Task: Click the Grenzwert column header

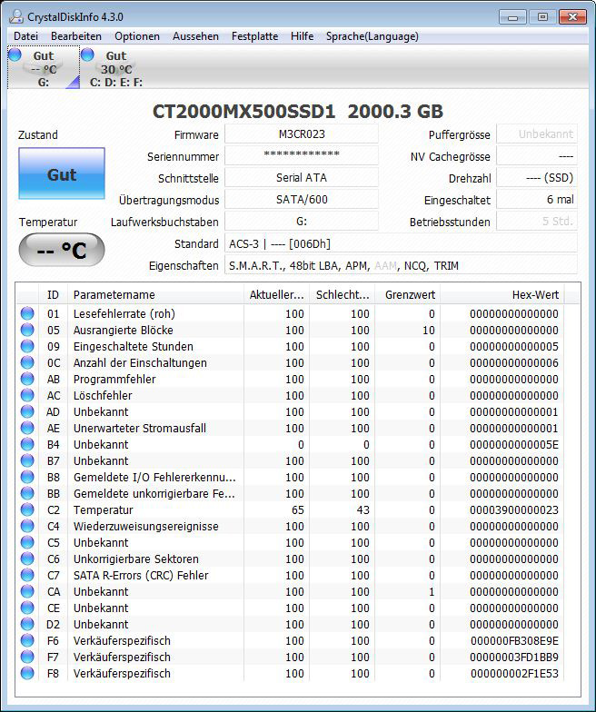Action: coord(407,294)
